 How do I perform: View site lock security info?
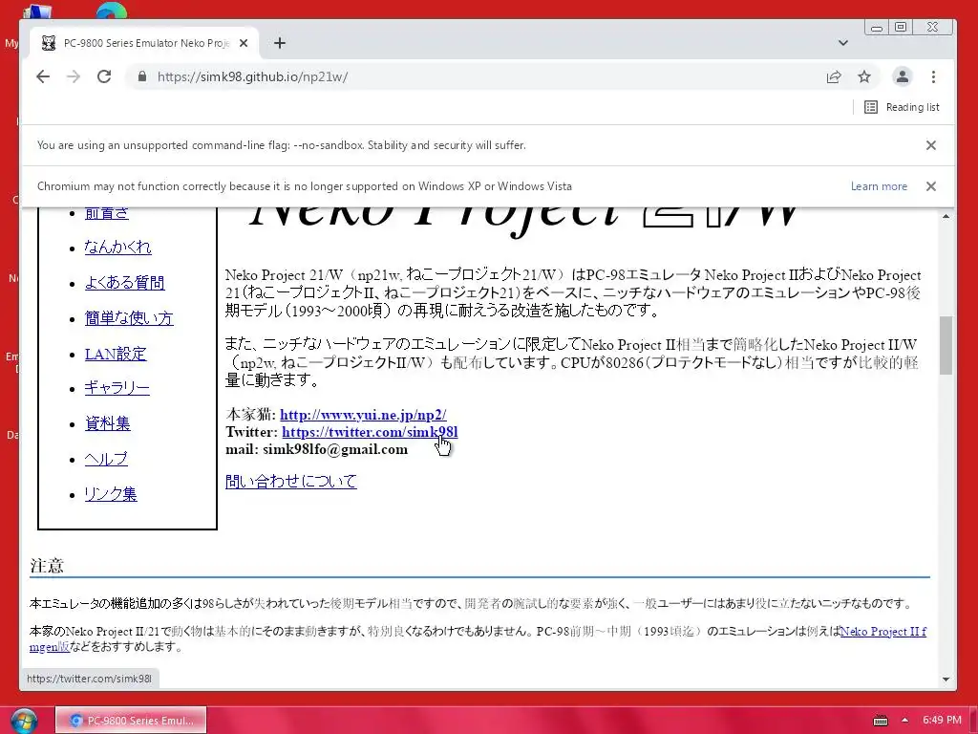(x=142, y=76)
